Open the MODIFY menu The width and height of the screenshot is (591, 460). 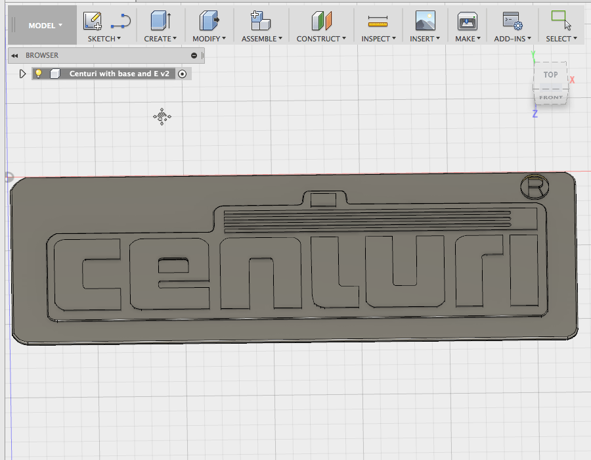coord(209,38)
